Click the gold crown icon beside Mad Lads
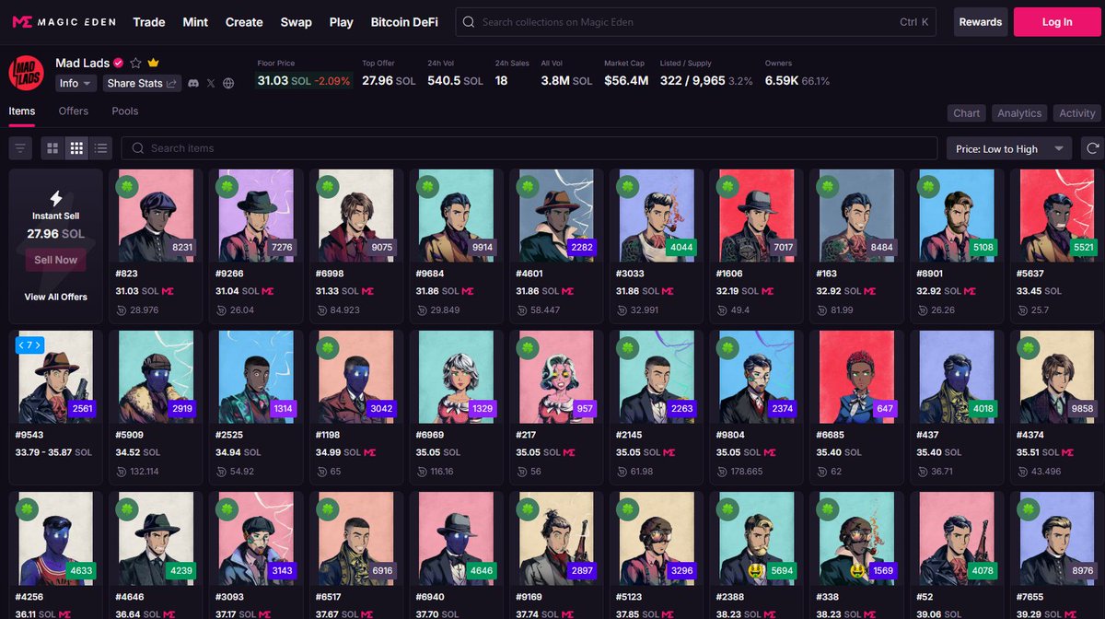The height and width of the screenshot is (619, 1105). coord(153,63)
